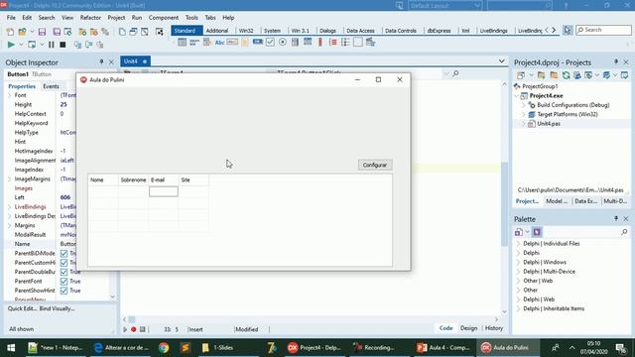Screen dimensions: 635x357
Task: Click the Save All icon in the toolbar
Action: click(57, 32)
